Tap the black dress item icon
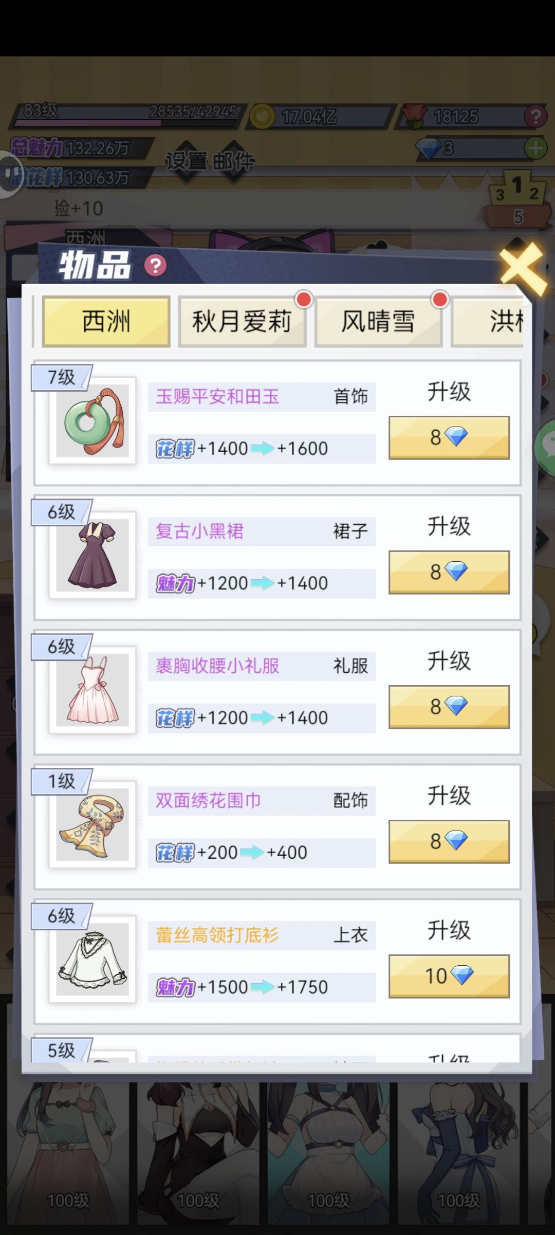This screenshot has width=555, height=1235. [92, 556]
